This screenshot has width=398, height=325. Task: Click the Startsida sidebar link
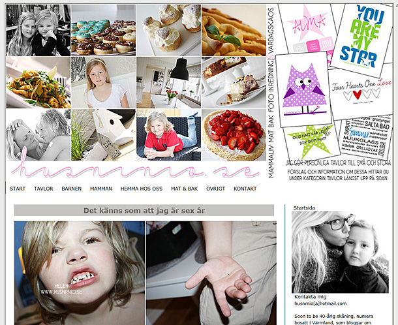[304, 208]
